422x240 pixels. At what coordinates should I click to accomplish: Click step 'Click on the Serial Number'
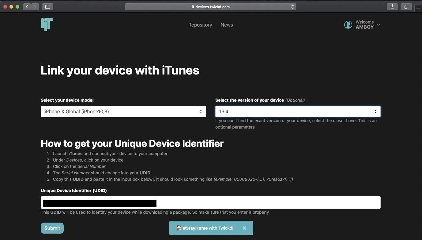[79, 166]
